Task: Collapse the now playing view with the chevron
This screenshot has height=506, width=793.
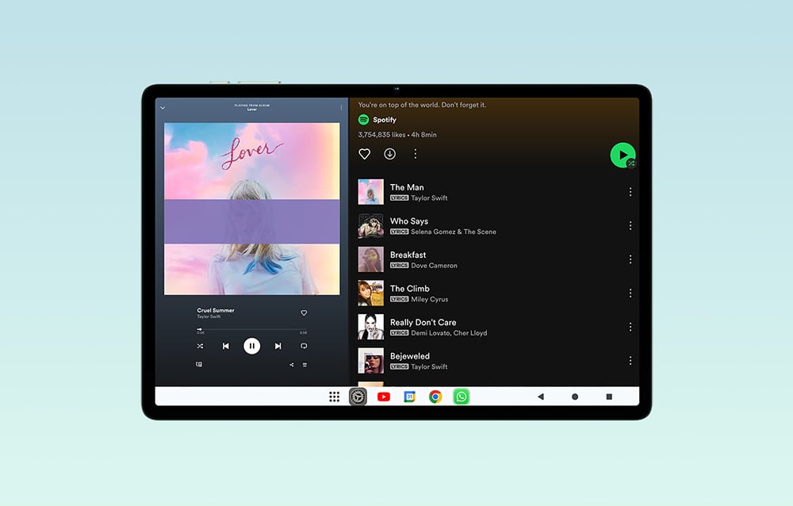Action: click(163, 108)
